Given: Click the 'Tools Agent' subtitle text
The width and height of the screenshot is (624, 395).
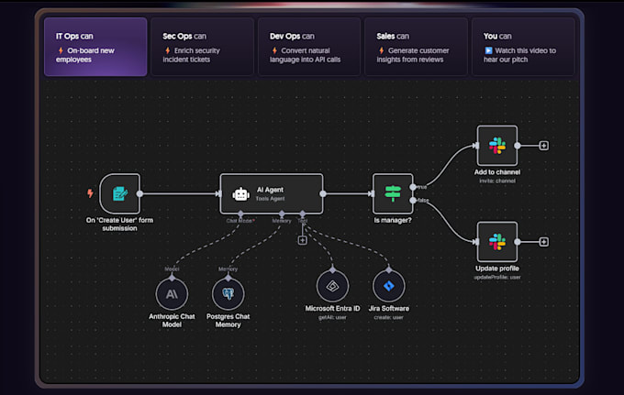Looking at the screenshot, I should point(270,199).
